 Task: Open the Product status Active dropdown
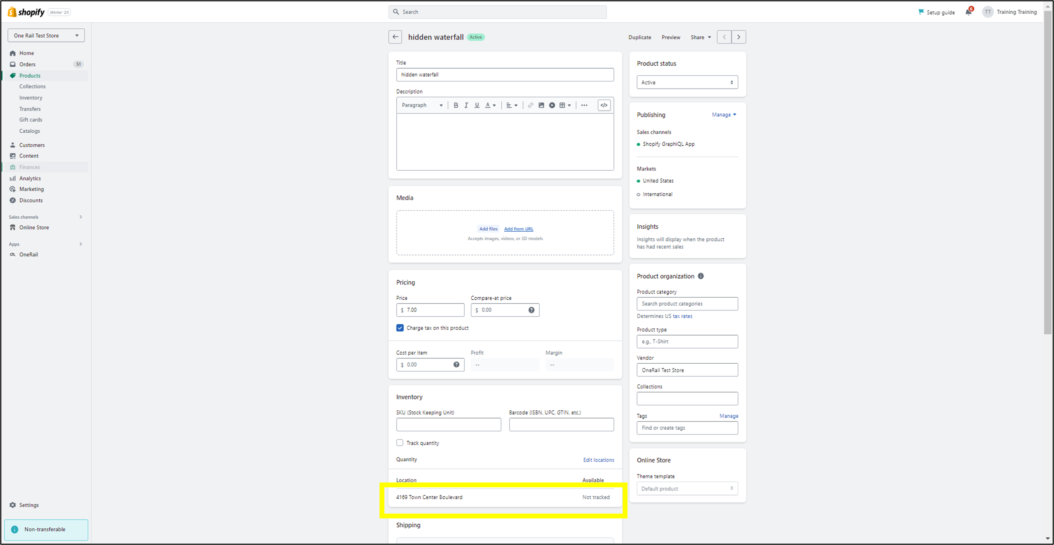coord(687,82)
